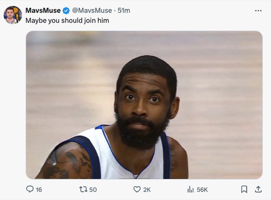Screen dimensions: 271x200
Task: Click the "Maybe you should join him" text
Action: click(x=67, y=20)
